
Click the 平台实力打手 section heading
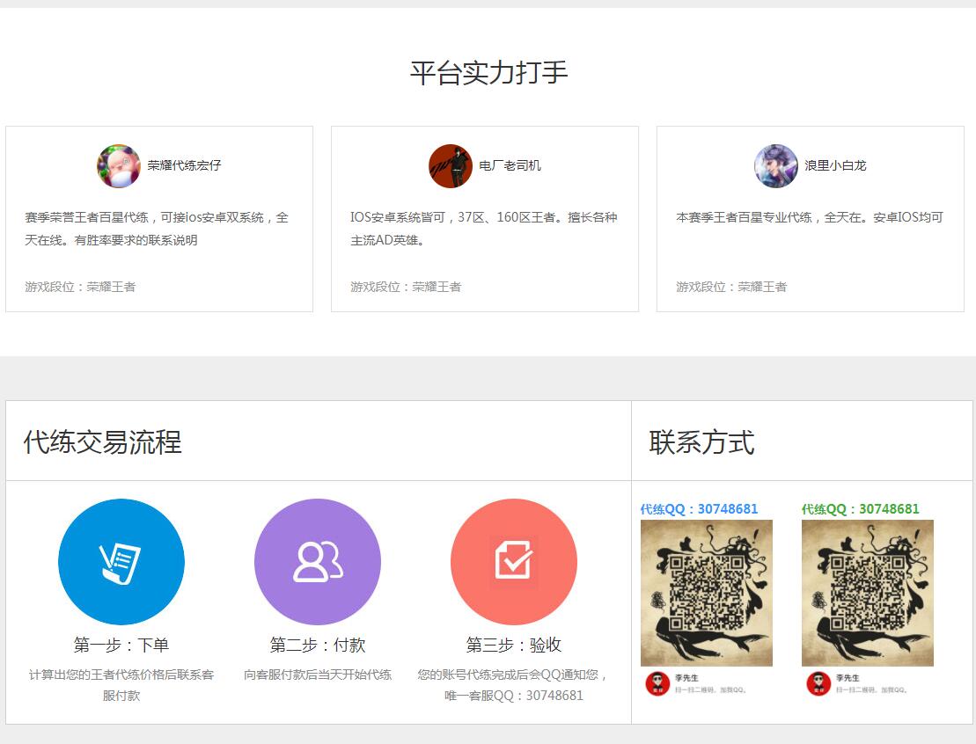[488, 72]
